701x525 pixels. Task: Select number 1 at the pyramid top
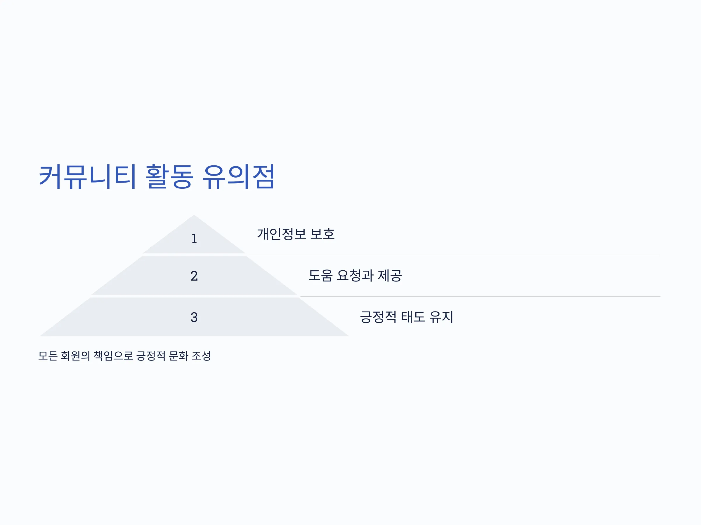(x=194, y=239)
